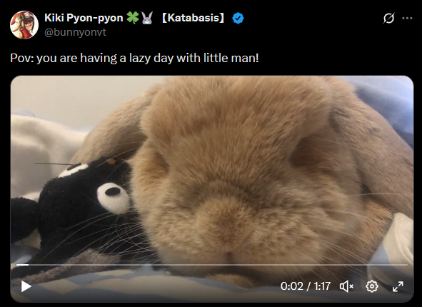Open the Grok explain-post icon
This screenshot has width=422, height=307.
388,19
